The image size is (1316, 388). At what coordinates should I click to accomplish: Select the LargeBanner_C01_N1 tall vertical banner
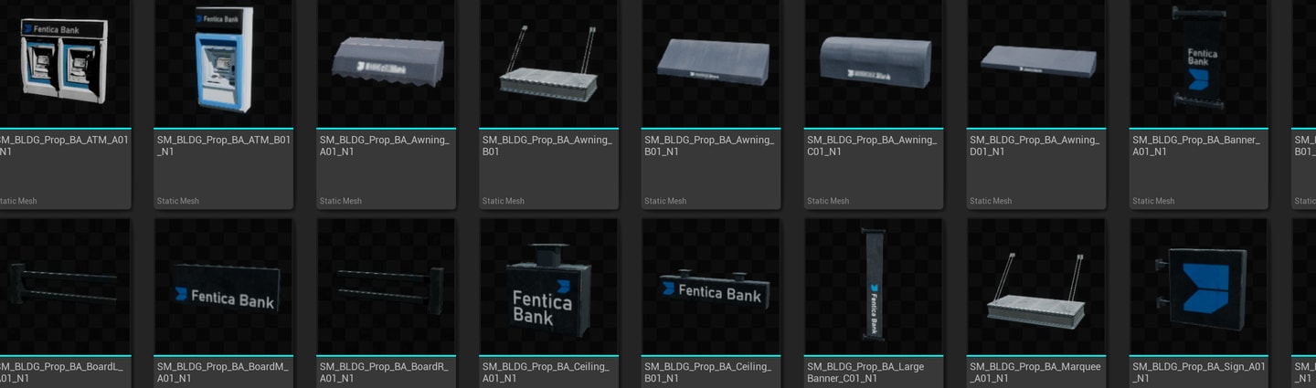874,286
